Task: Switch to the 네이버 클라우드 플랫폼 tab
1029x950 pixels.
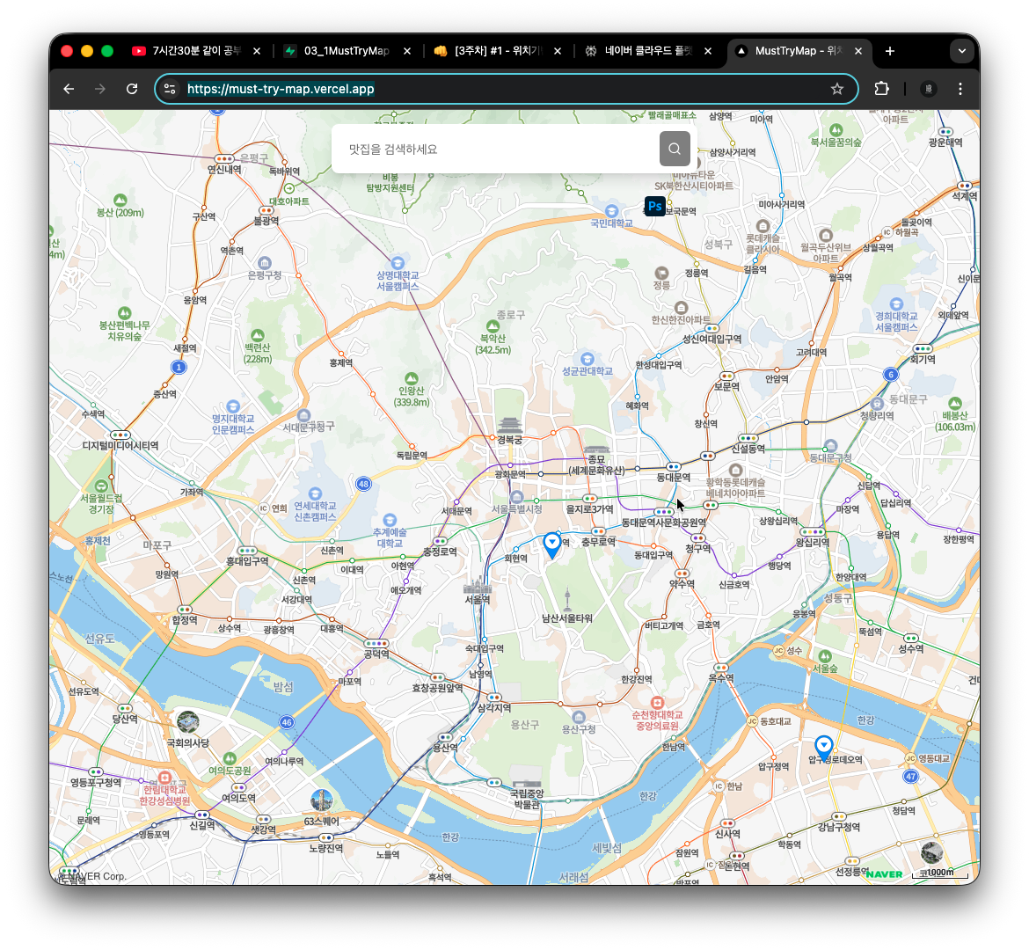Action: point(646,51)
